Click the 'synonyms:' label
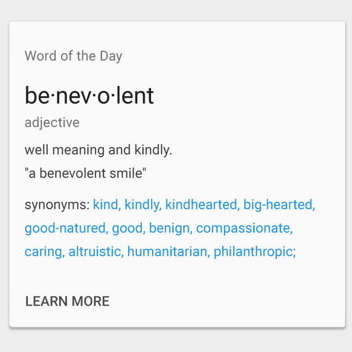 coord(57,205)
